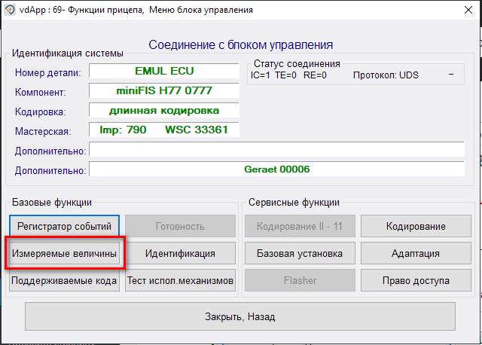This screenshot has width=482, height=345.
Task: Open Базовая установка service function
Action: [x=300, y=253]
